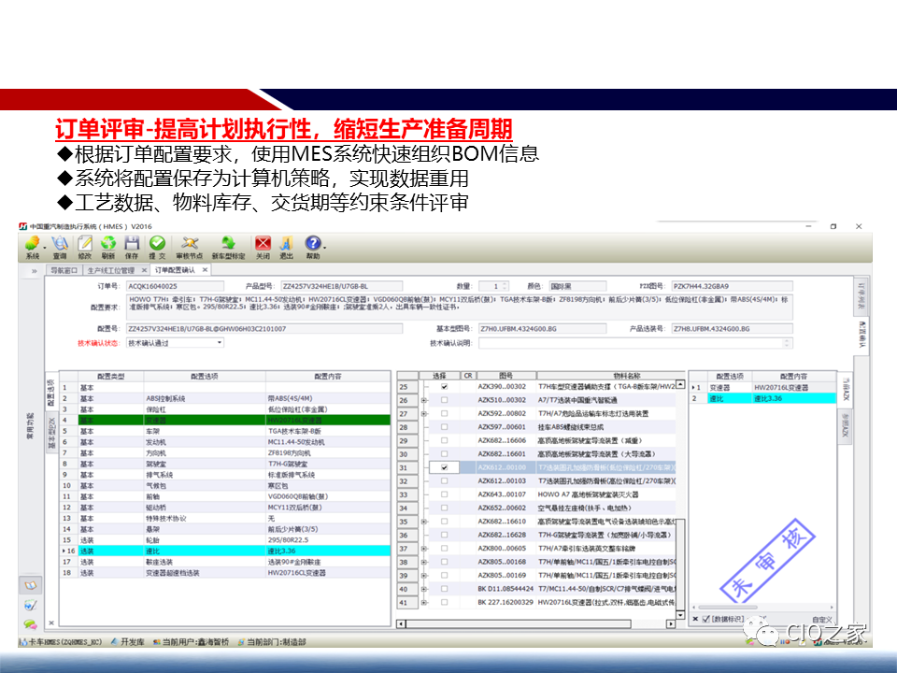Check the checkbox for part AZK643..00107

tap(445, 494)
